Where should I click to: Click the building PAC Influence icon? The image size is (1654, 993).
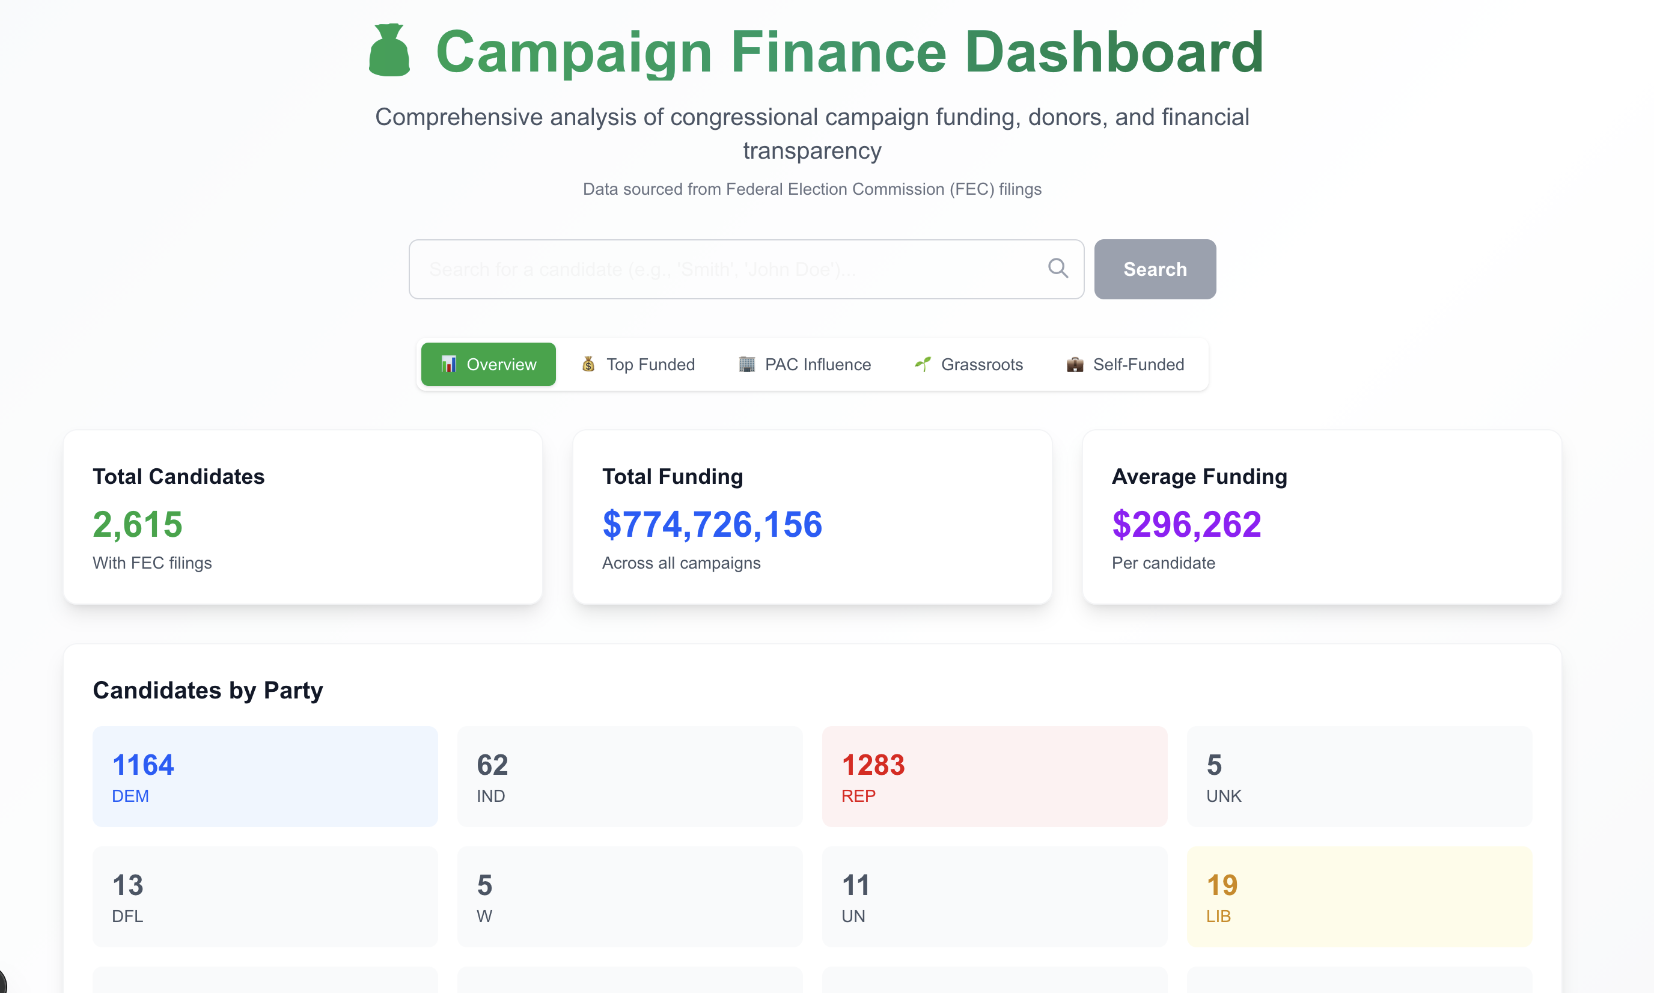tap(746, 364)
